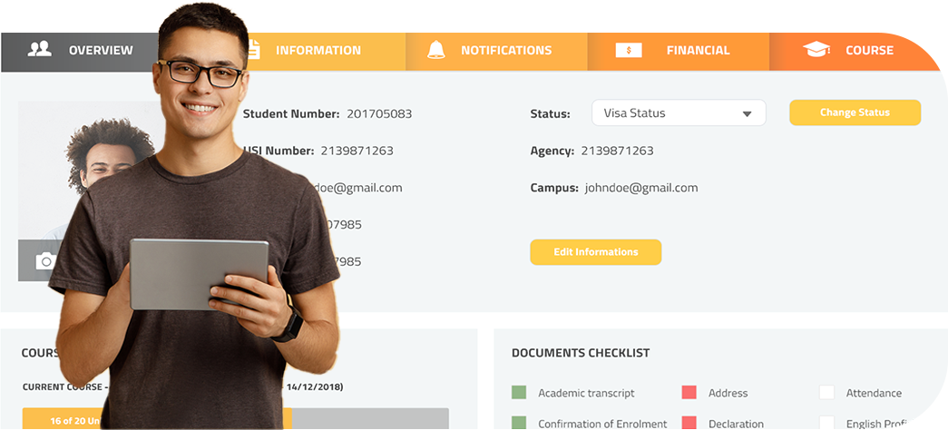Click the Financial dollar bill icon
This screenshot has width=948, height=430.
tap(629, 50)
